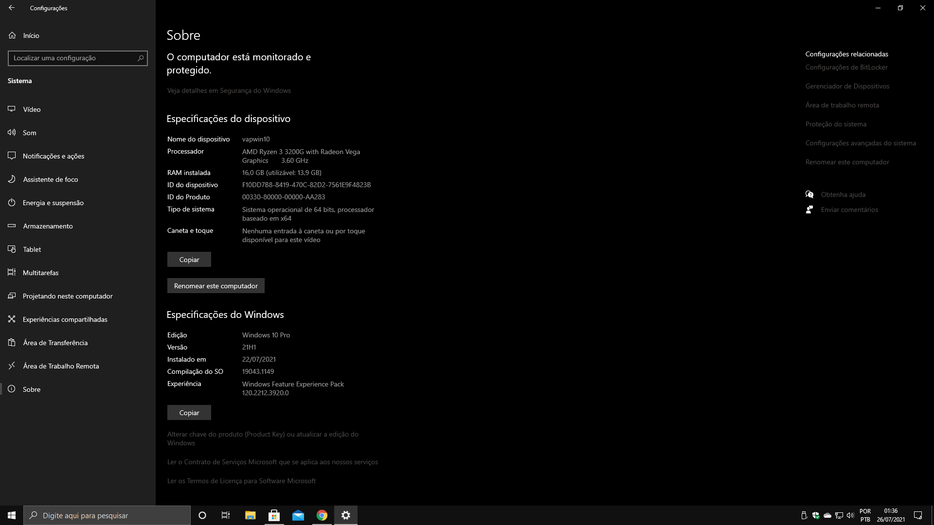Open Mail app from taskbar
The height and width of the screenshot is (525, 934).
[298, 515]
